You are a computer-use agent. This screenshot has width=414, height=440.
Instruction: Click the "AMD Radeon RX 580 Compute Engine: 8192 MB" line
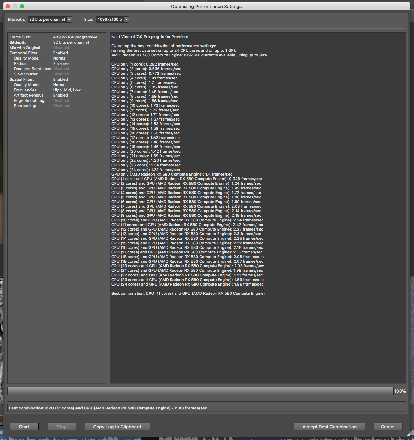(x=189, y=55)
